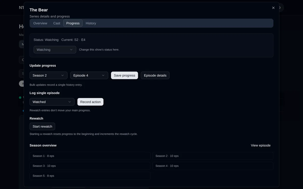Click the 'Log single episode' heading
The width and height of the screenshot is (303, 189).
pos(45,93)
